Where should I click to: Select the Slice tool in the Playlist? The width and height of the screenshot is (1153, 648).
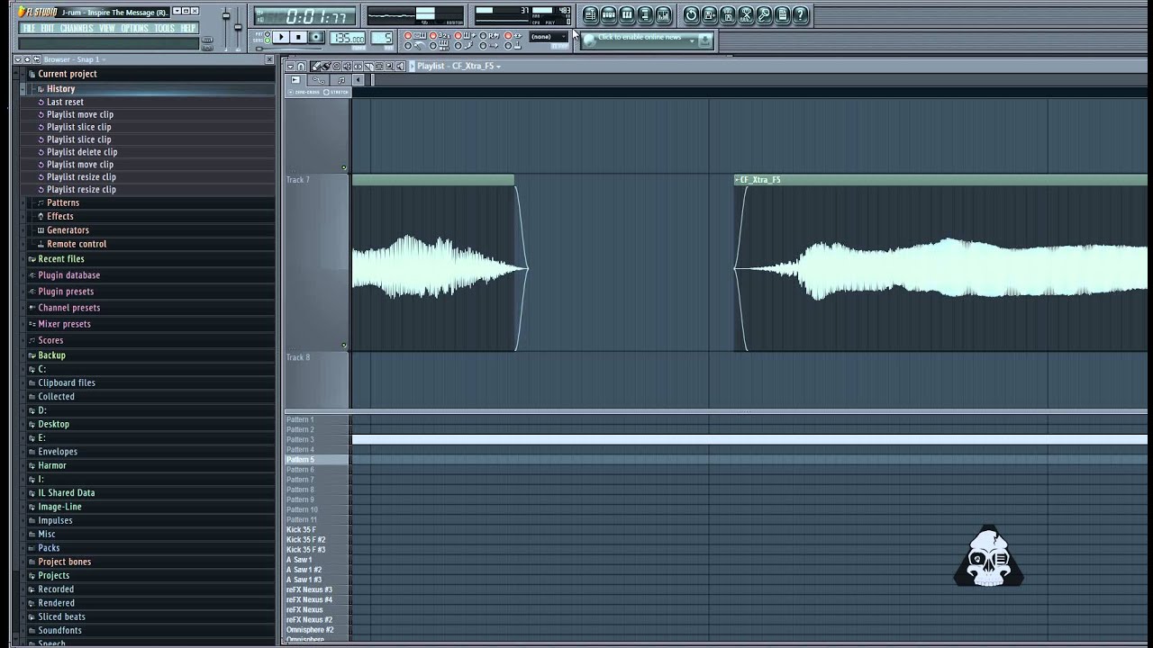tap(368, 67)
